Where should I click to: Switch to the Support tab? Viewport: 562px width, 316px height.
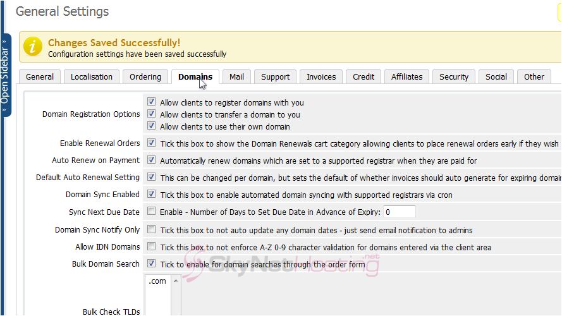click(x=275, y=76)
